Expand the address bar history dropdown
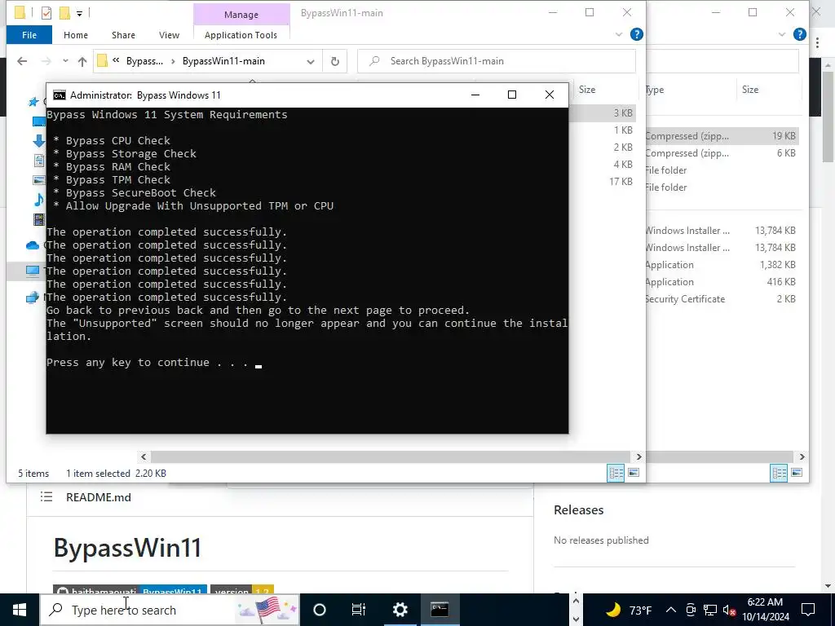835x626 pixels. [311, 62]
